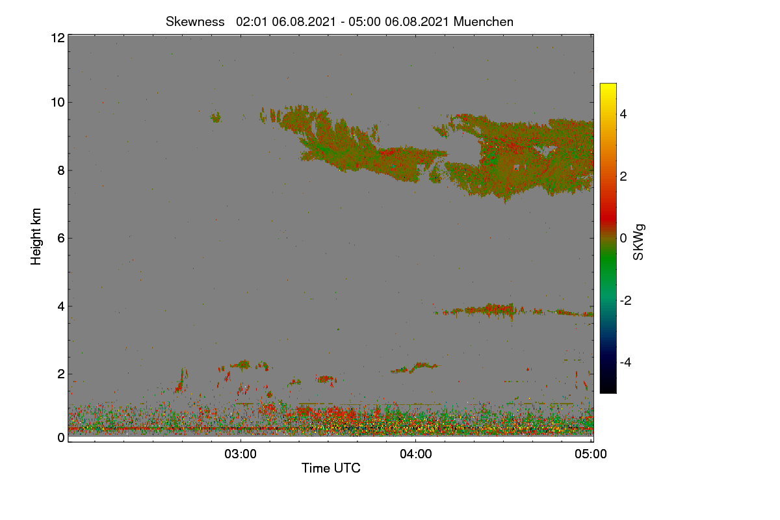Click the height tick label "6"
Screen dimensions: 780x520
pos(60,238)
